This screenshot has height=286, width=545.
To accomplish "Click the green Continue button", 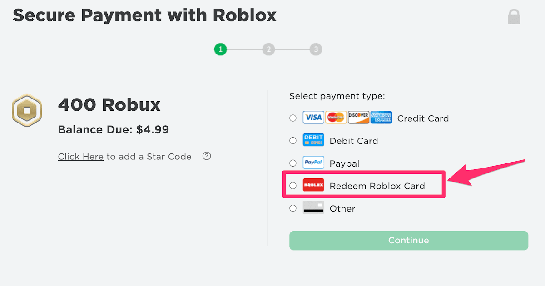I will 409,241.
